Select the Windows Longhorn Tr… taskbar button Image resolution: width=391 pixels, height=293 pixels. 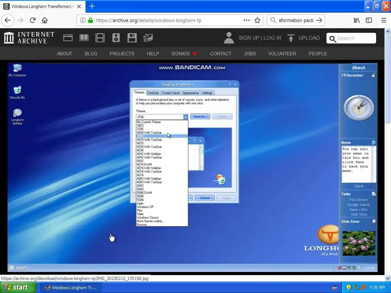point(71,288)
